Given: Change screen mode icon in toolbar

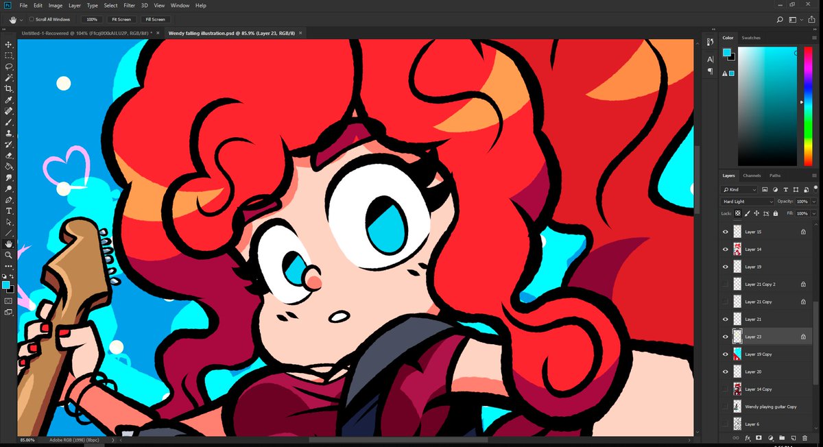Looking at the screenshot, I should coord(8,313).
